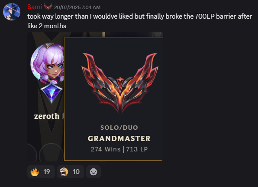Image resolution: width=258 pixels, height=187 pixels.
Task: Click the fire emoji icon
Action: pyautogui.click(x=35, y=172)
